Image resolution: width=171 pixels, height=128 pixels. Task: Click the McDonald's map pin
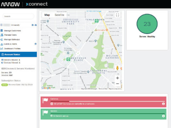point(107,30)
